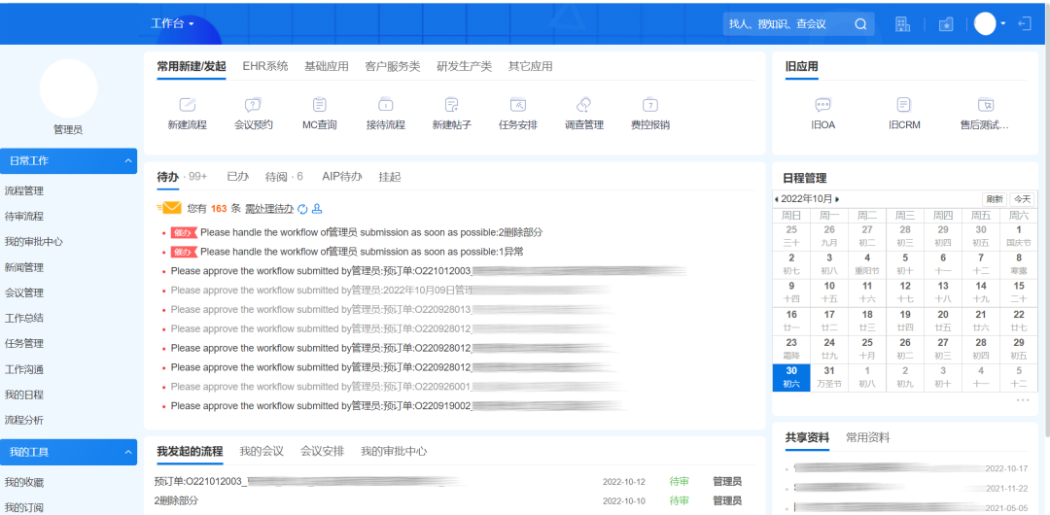Click the logout icon in header
The image size is (1050, 515).
1025,24
